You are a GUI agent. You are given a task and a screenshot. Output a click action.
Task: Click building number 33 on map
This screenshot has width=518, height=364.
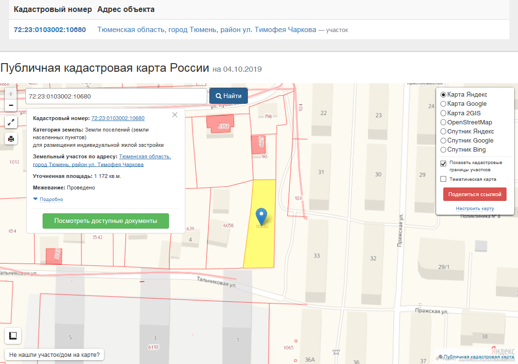(x=317, y=256)
